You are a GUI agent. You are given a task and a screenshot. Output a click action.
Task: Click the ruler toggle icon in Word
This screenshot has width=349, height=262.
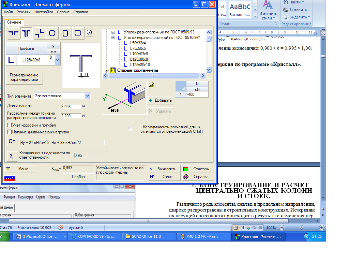323,33
